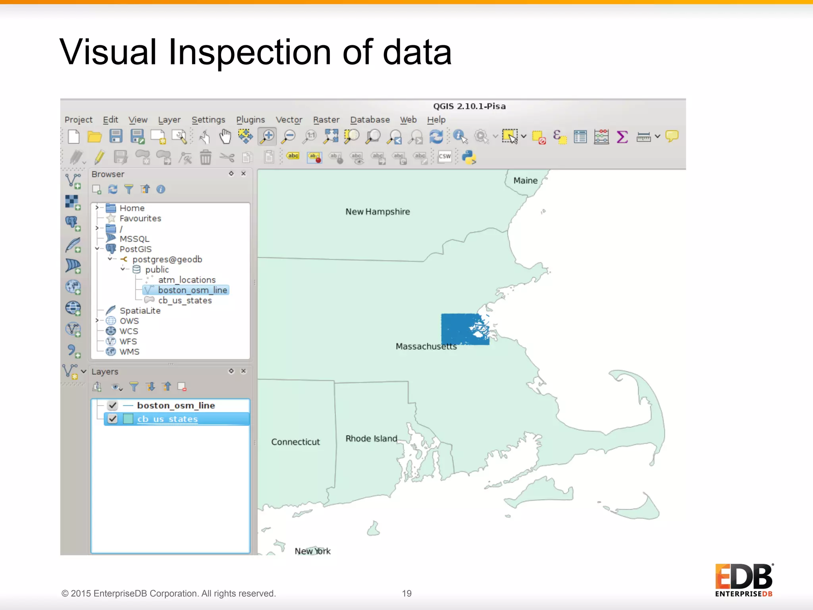Select the WMS browser item

tap(129, 352)
